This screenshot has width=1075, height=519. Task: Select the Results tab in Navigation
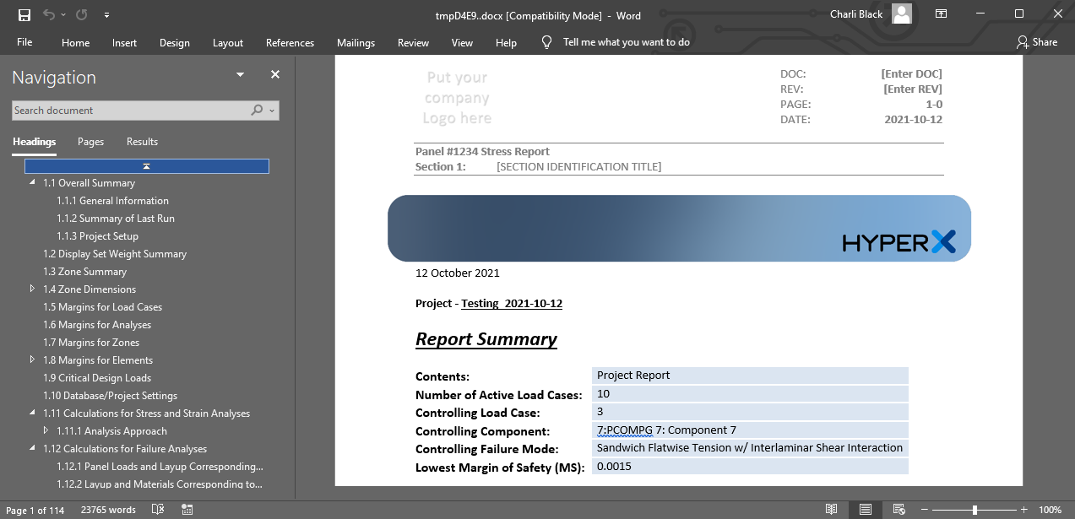tap(142, 142)
